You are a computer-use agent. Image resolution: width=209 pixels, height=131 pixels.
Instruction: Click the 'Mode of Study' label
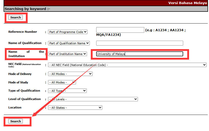coord(18,82)
